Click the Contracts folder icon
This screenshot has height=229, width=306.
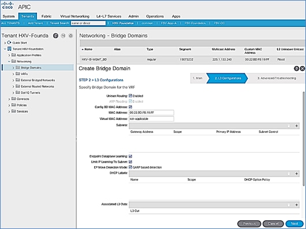[x=13, y=99]
